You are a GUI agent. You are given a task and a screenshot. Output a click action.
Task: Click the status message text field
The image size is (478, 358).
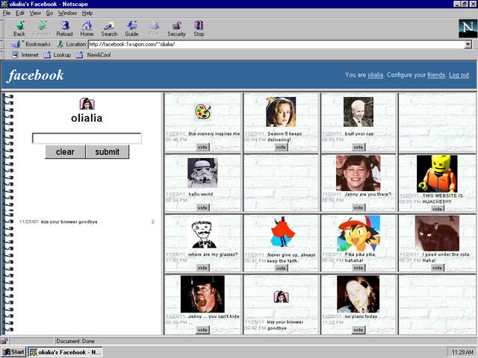point(87,138)
